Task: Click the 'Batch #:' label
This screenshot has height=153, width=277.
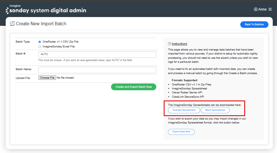Action: tap(21, 54)
